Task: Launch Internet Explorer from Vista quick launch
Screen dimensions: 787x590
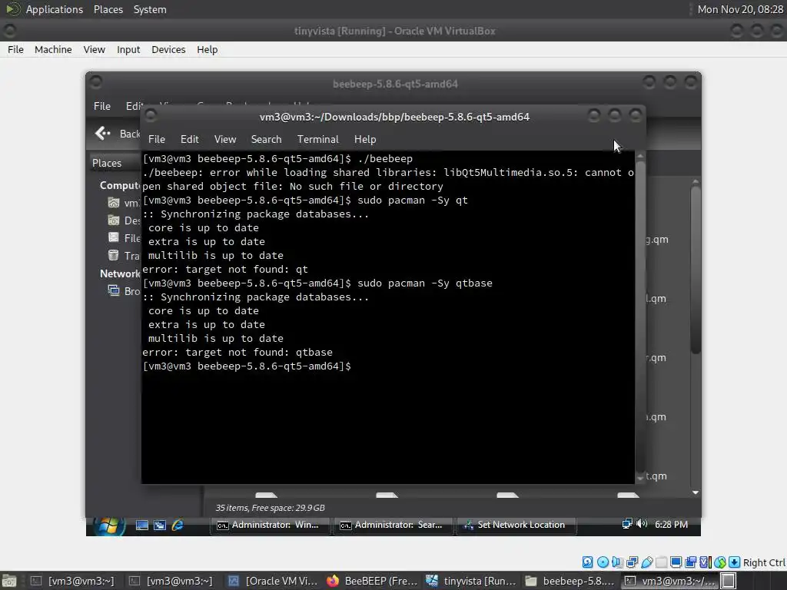Action: 178,525
